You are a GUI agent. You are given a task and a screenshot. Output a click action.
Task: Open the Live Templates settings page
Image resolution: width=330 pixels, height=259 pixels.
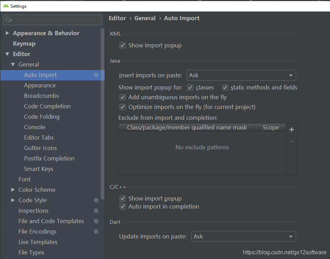(x=38, y=242)
